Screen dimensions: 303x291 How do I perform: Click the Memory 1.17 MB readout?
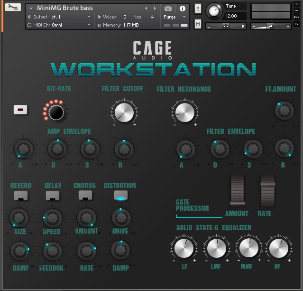(130, 25)
